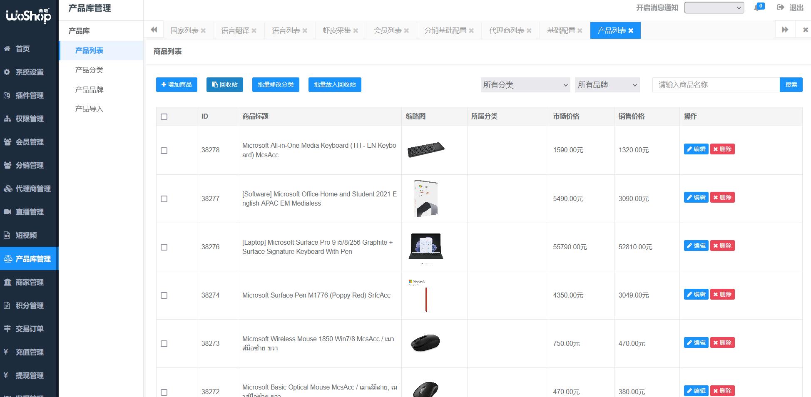
Task: Switch to the 语言列表 tab
Action: pyautogui.click(x=286, y=30)
